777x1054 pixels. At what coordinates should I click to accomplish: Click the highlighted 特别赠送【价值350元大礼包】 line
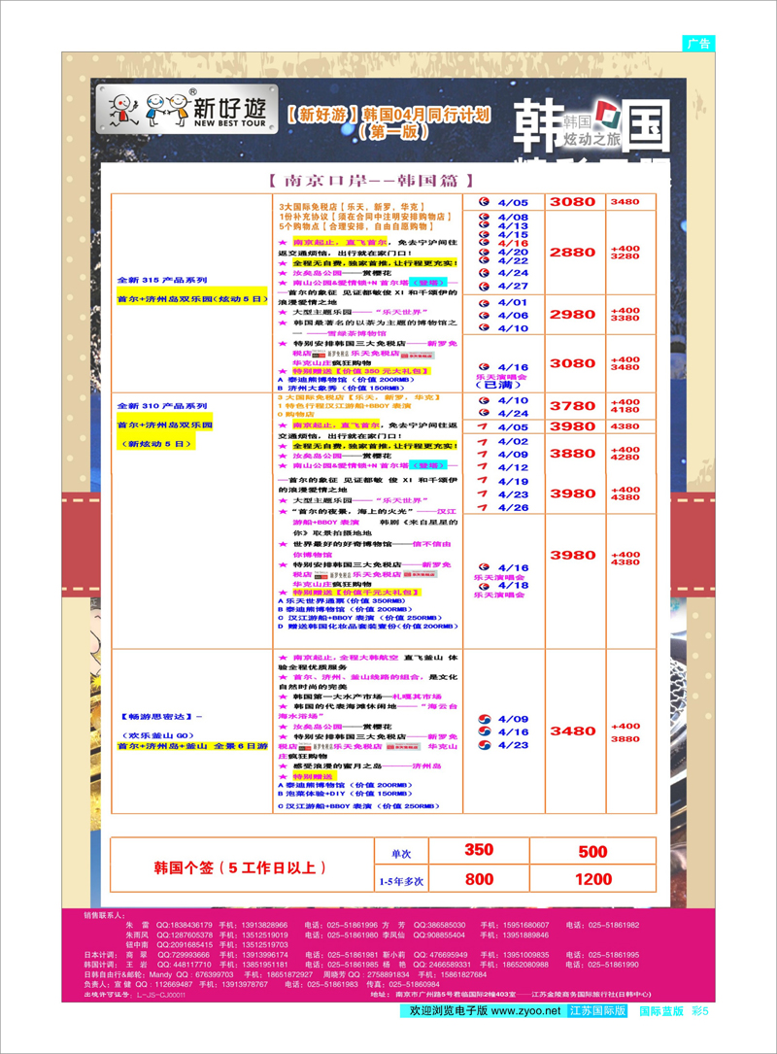361,371
